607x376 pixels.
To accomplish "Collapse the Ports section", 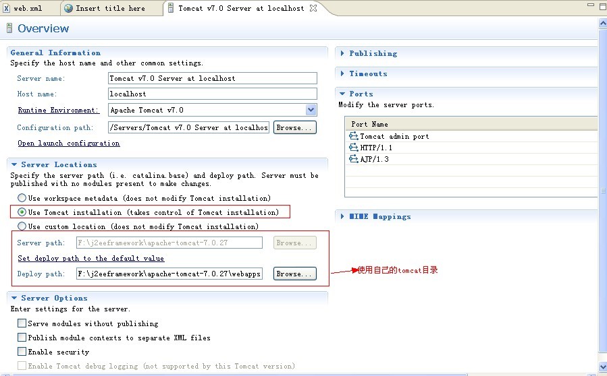I will point(342,94).
